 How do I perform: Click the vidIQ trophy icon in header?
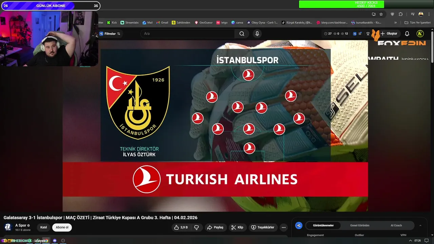[368, 34]
